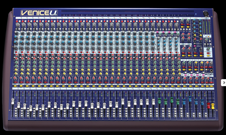Click the "stereo returns" section label
Viewport: 226px width, 135px height.
185,18
